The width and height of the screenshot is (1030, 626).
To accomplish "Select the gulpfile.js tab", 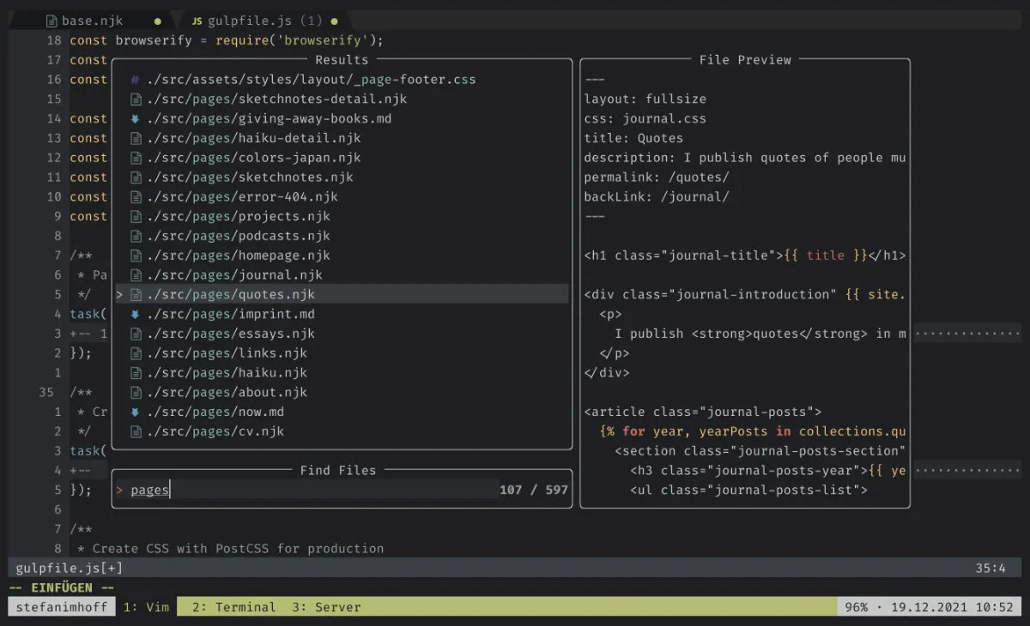I will (251, 21).
